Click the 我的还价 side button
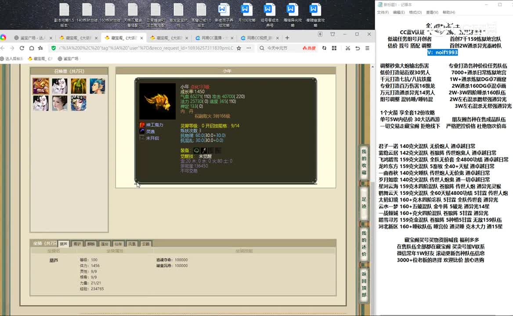This screenshot has width=513, height=316. (x=364, y=244)
